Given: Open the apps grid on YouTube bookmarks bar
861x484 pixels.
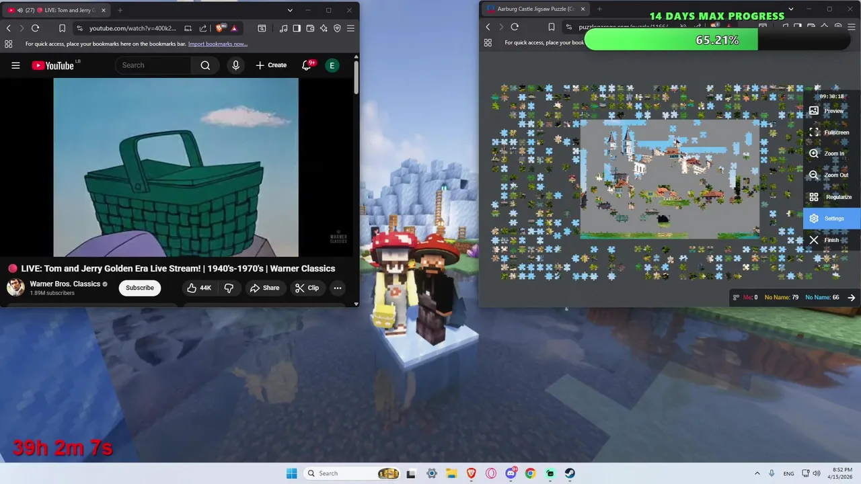Looking at the screenshot, I should (8, 44).
